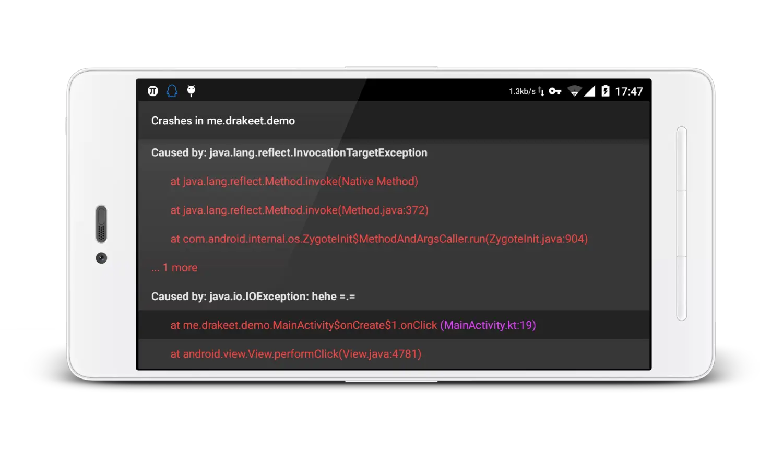The image size is (783, 450).
Task: Tap the cellular signal strength icon
Action: [x=589, y=91]
